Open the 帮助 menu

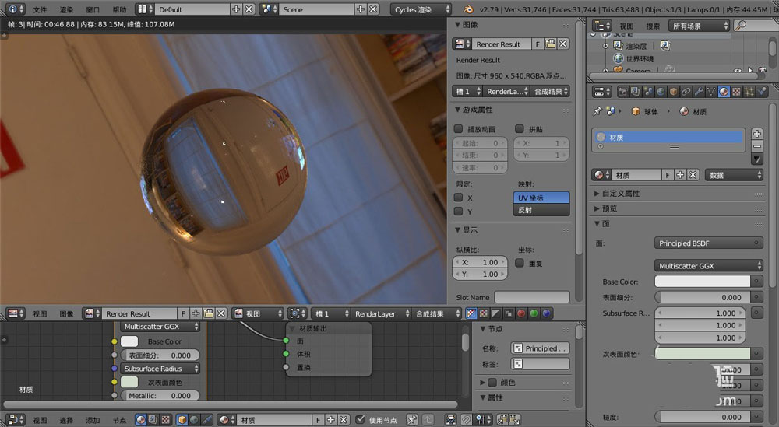click(119, 9)
